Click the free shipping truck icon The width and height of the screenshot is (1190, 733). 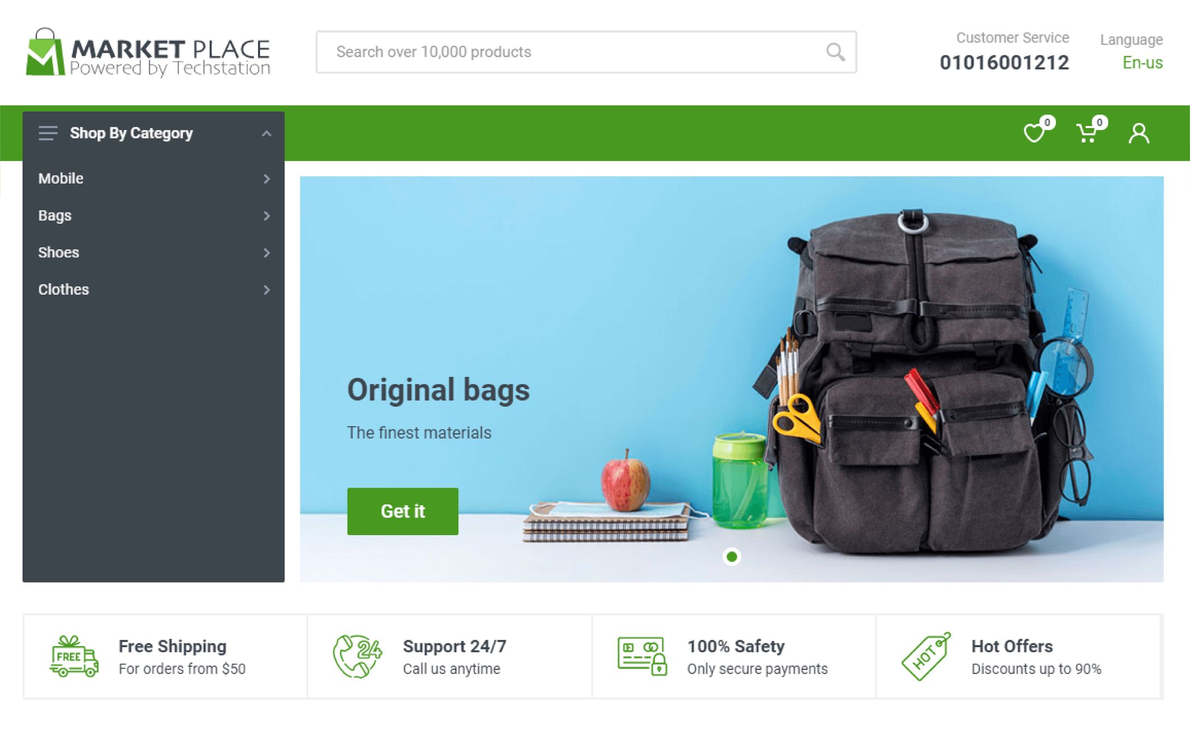(x=74, y=656)
